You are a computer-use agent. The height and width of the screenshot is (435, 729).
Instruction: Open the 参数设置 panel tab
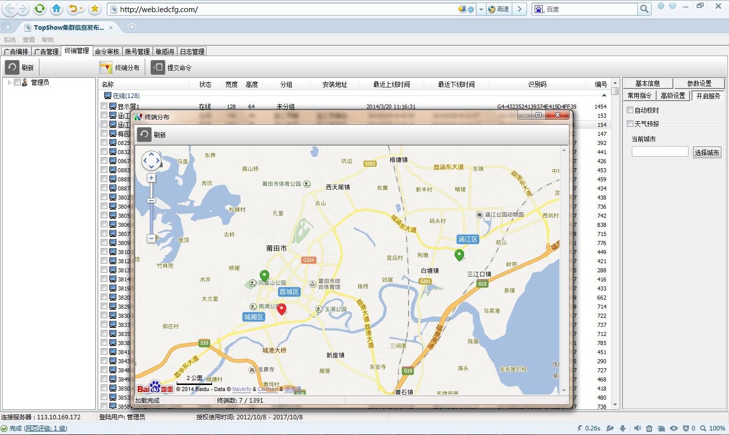coord(699,83)
